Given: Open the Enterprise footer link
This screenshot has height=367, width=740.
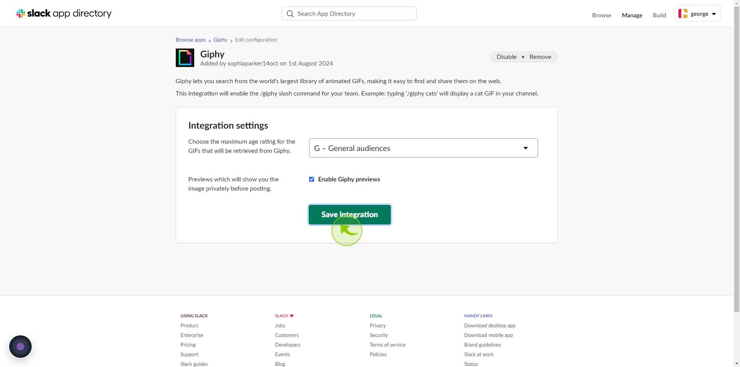Looking at the screenshot, I should coord(192,335).
